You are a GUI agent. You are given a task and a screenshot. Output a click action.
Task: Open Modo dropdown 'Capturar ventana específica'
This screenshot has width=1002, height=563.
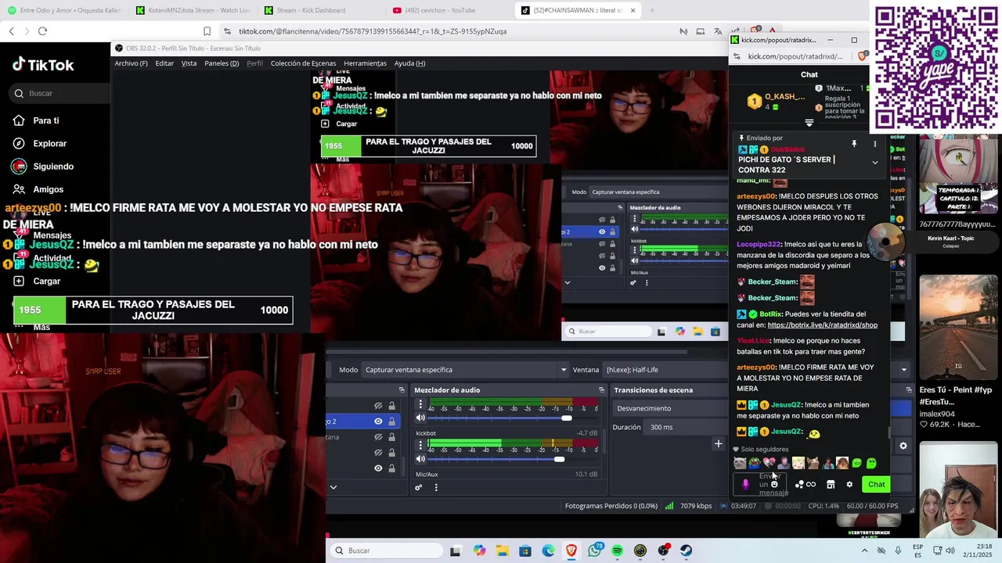[466, 370]
